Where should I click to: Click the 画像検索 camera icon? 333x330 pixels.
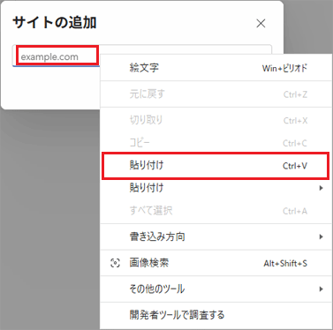click(115, 263)
